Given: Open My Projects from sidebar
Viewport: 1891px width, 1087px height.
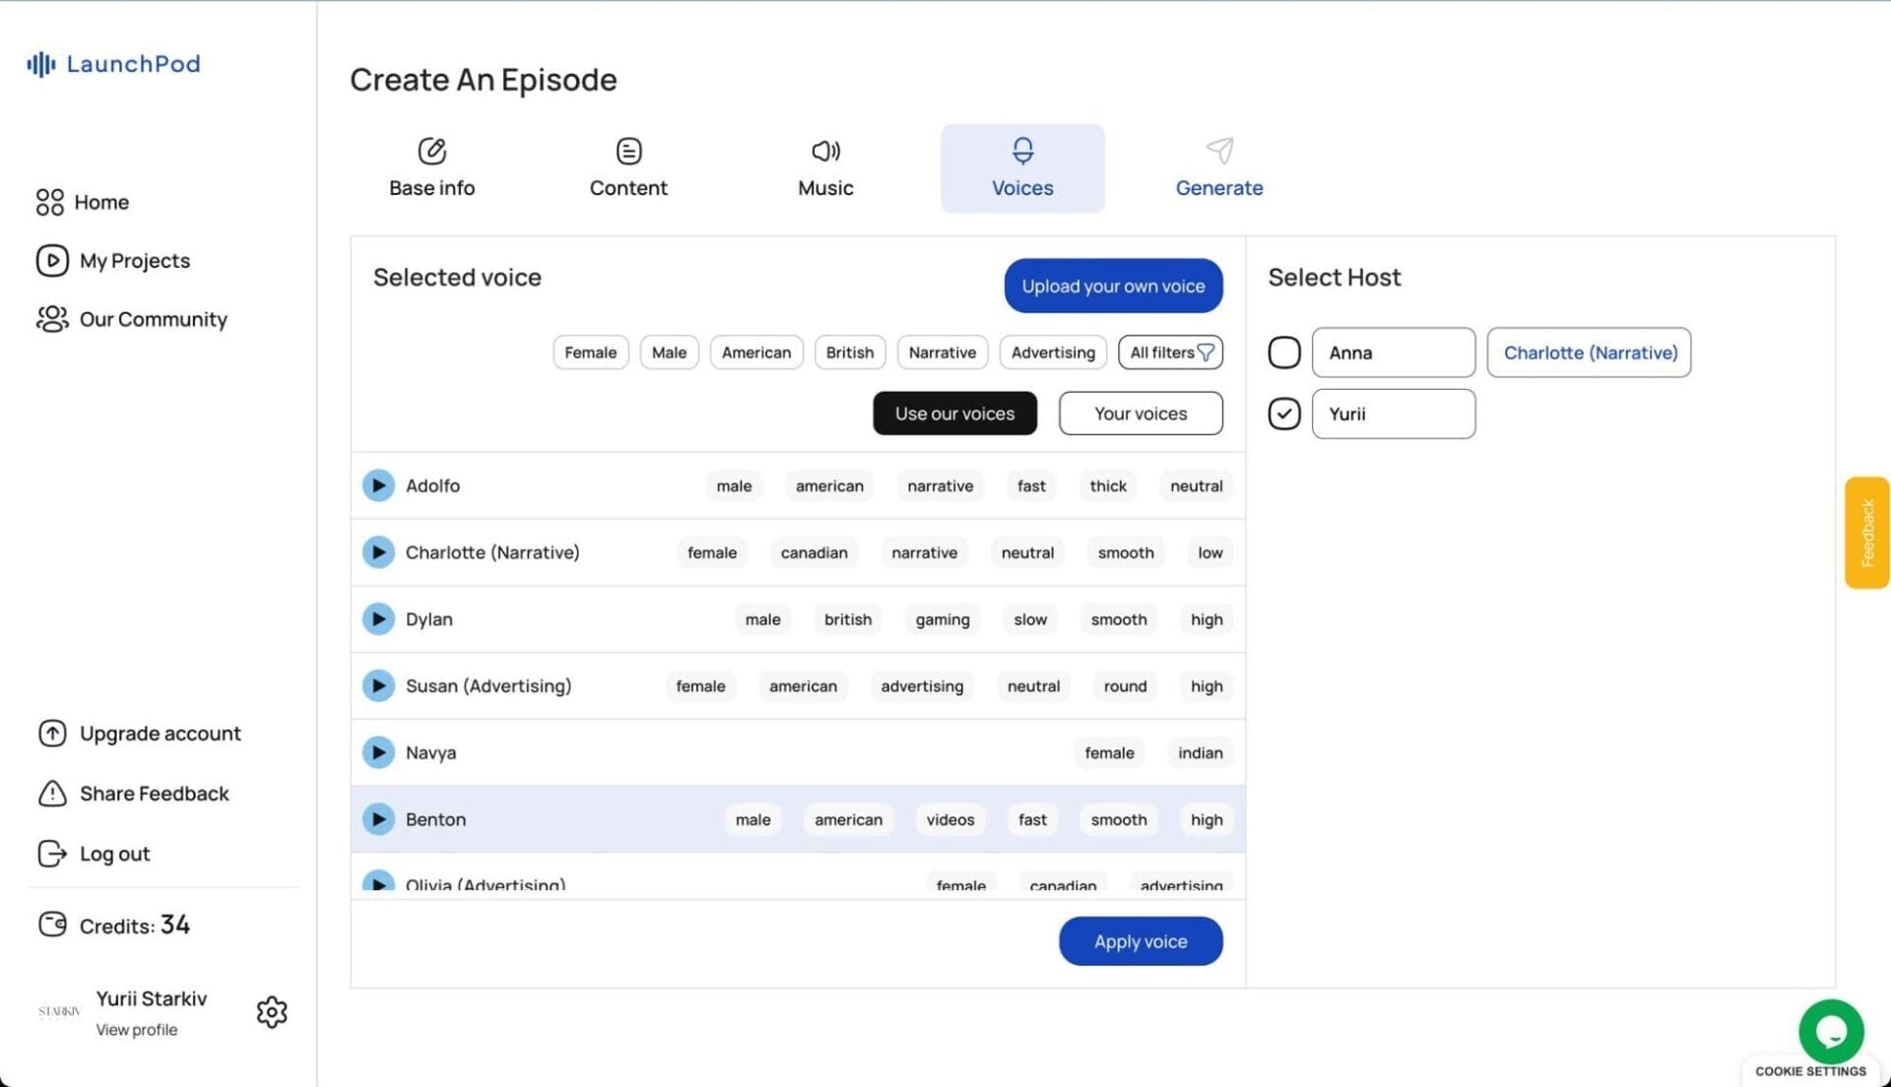Looking at the screenshot, I should (x=134, y=261).
